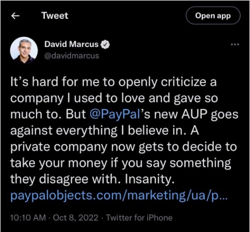The height and width of the screenshot is (232, 250).
Task: Open the @davidmarcus handle
Action: [x=71, y=56]
